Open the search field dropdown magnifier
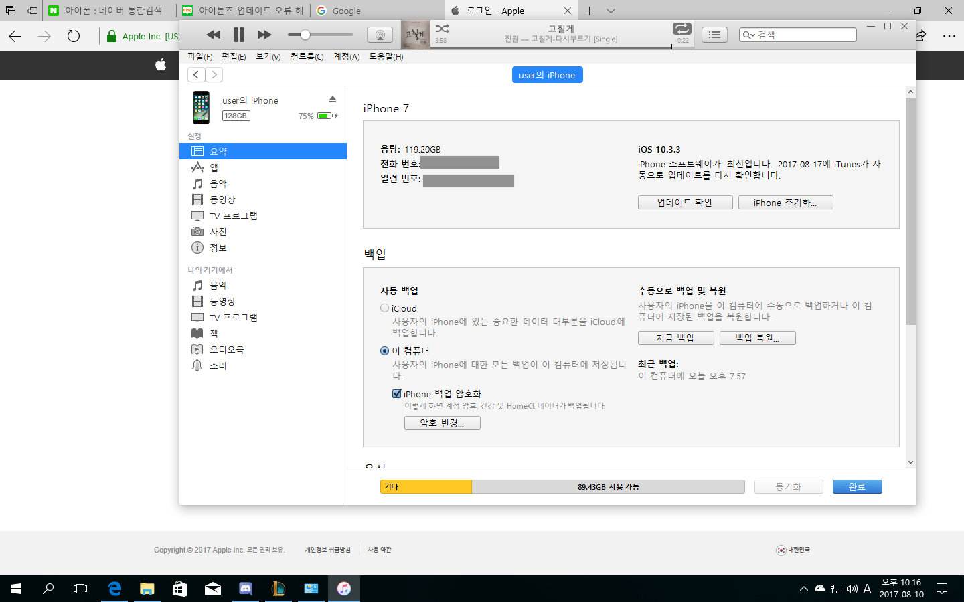 (748, 35)
